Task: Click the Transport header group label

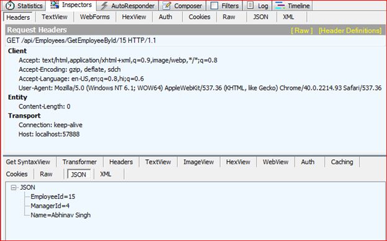Action: tap(24, 116)
